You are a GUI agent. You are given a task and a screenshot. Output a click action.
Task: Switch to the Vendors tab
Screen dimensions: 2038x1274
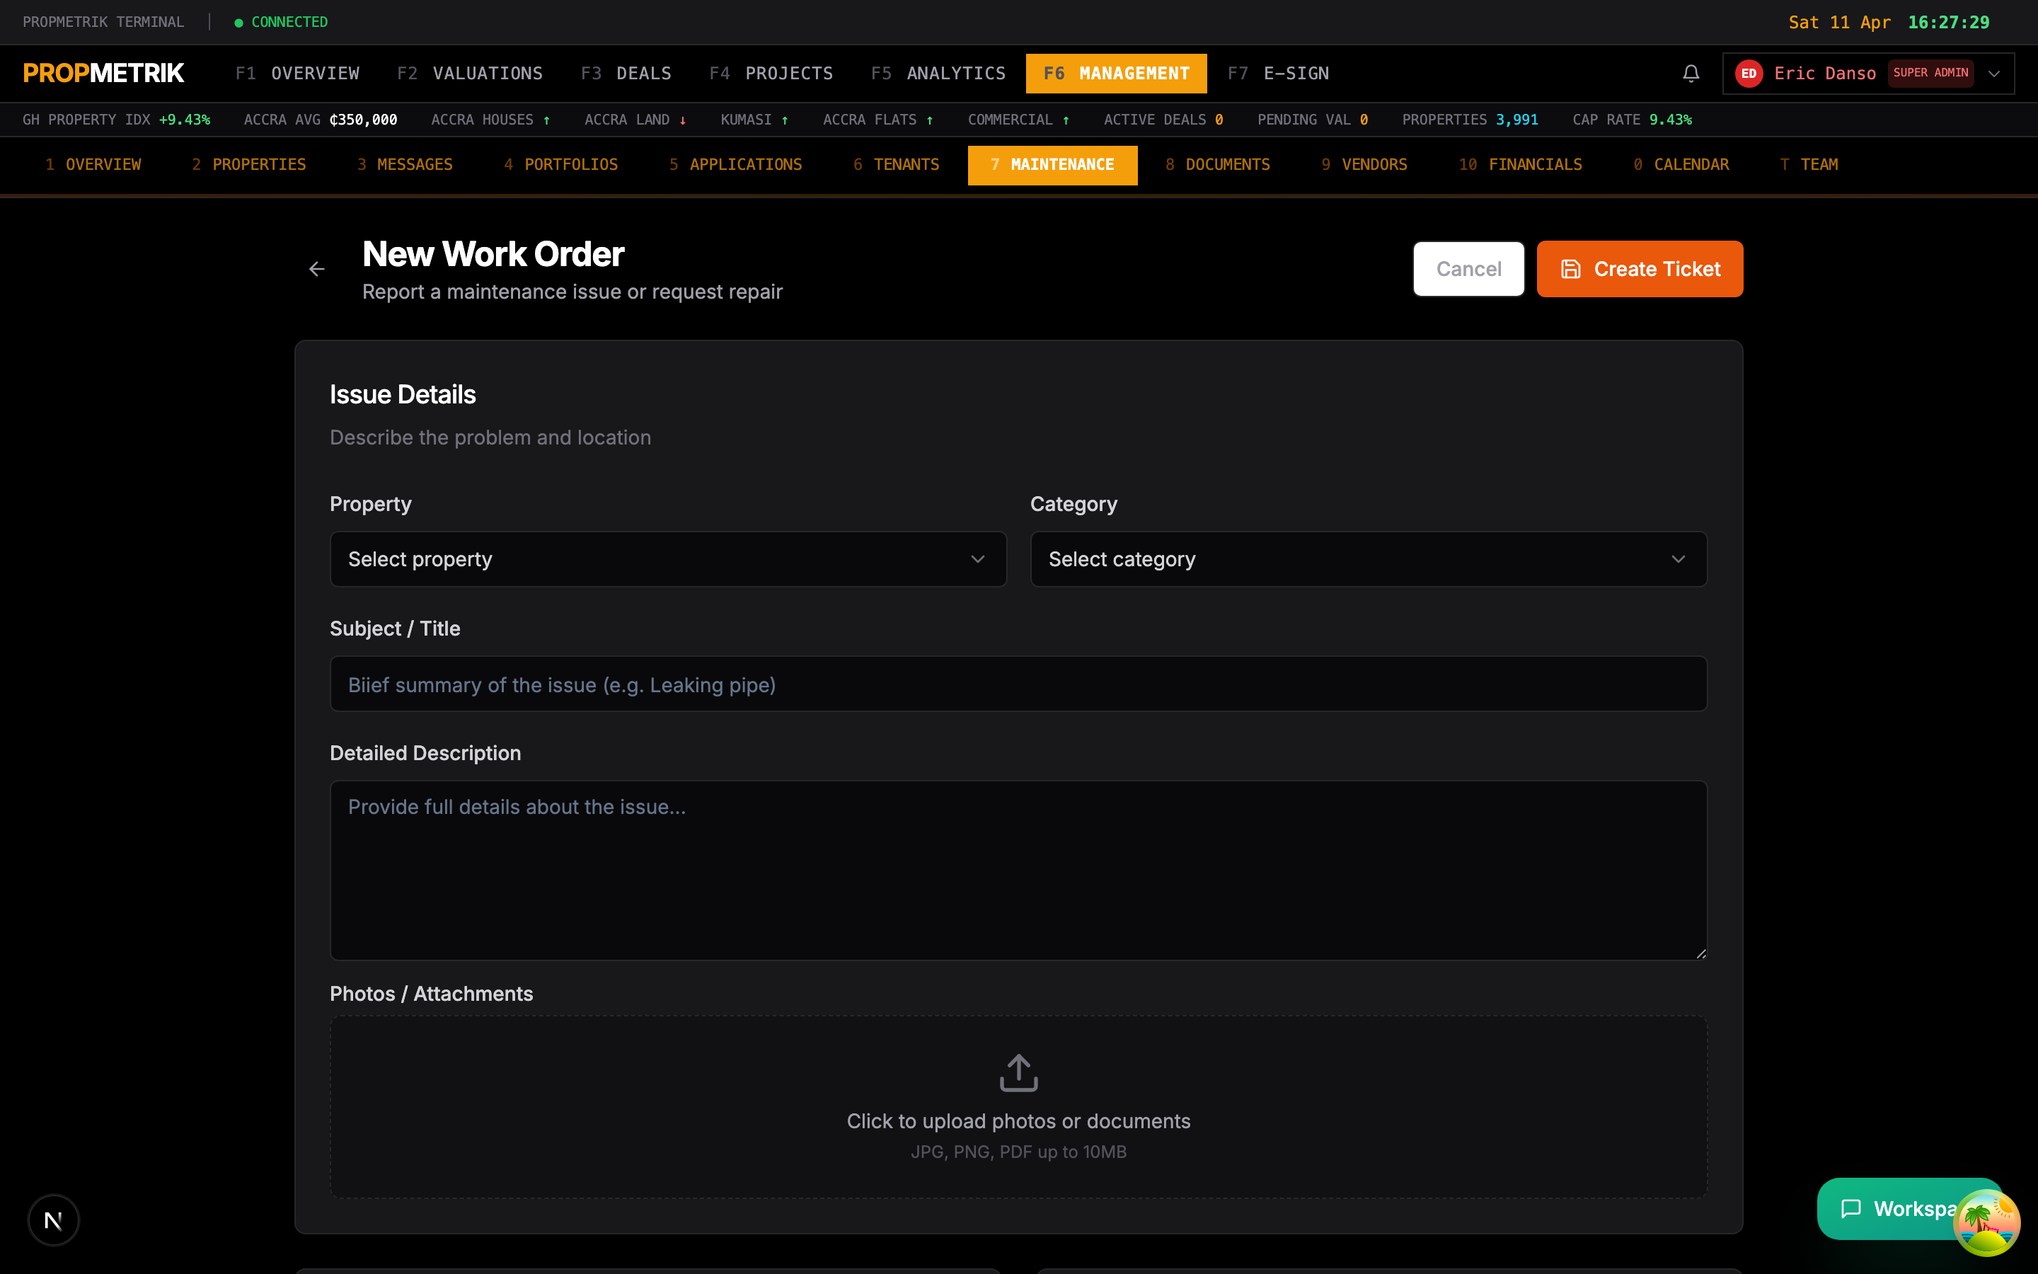pos(1364,164)
